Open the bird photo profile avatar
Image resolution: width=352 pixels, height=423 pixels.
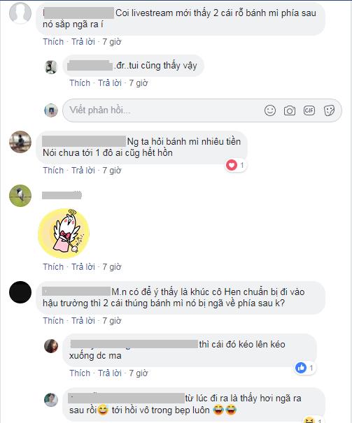(20, 196)
